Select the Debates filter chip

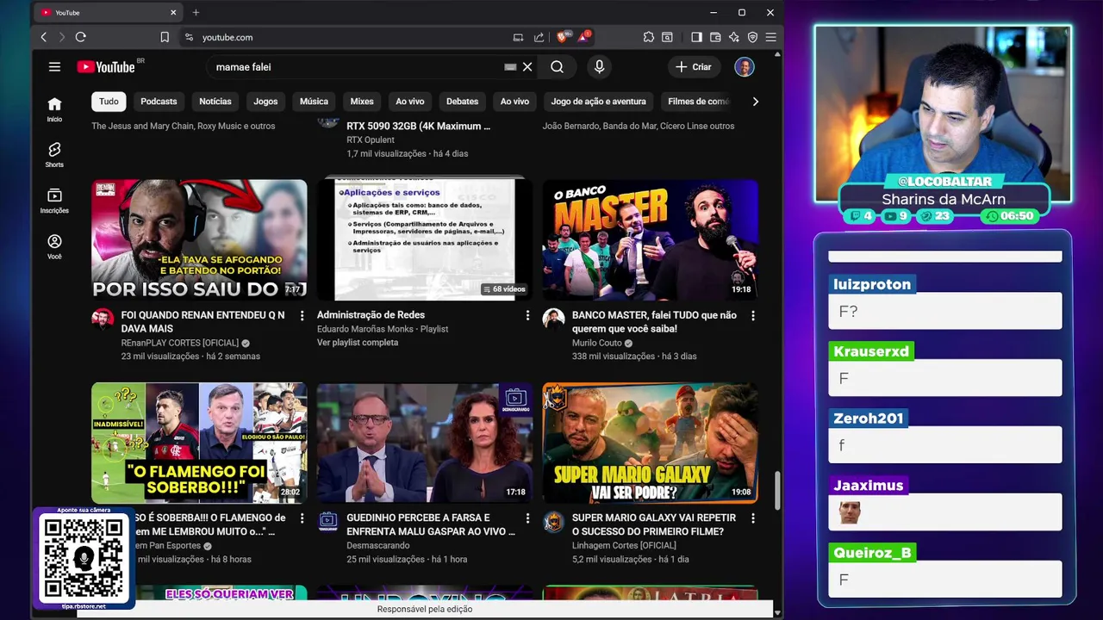tap(462, 102)
